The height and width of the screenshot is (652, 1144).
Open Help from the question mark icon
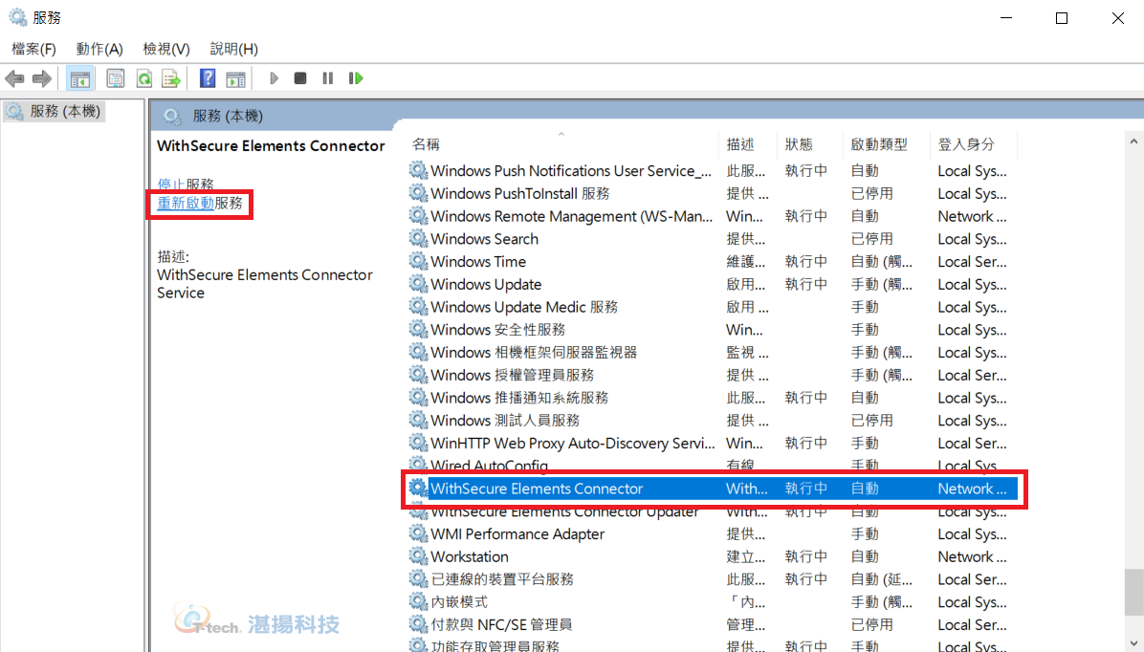pos(208,78)
